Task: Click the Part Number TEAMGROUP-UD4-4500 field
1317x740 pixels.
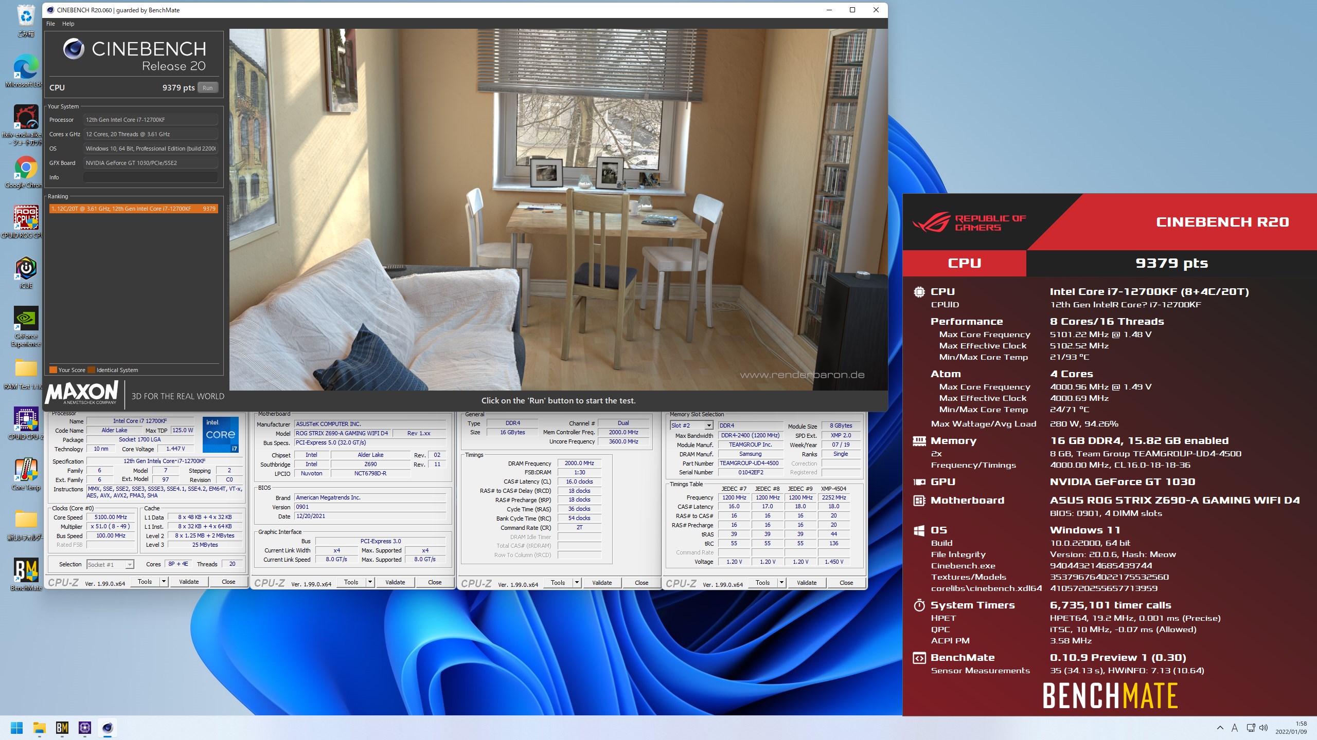Action: tap(750, 463)
